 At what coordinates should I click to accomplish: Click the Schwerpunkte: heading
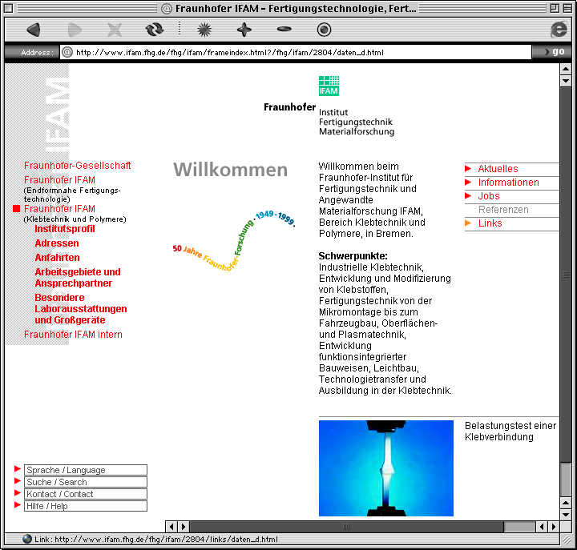click(x=353, y=255)
